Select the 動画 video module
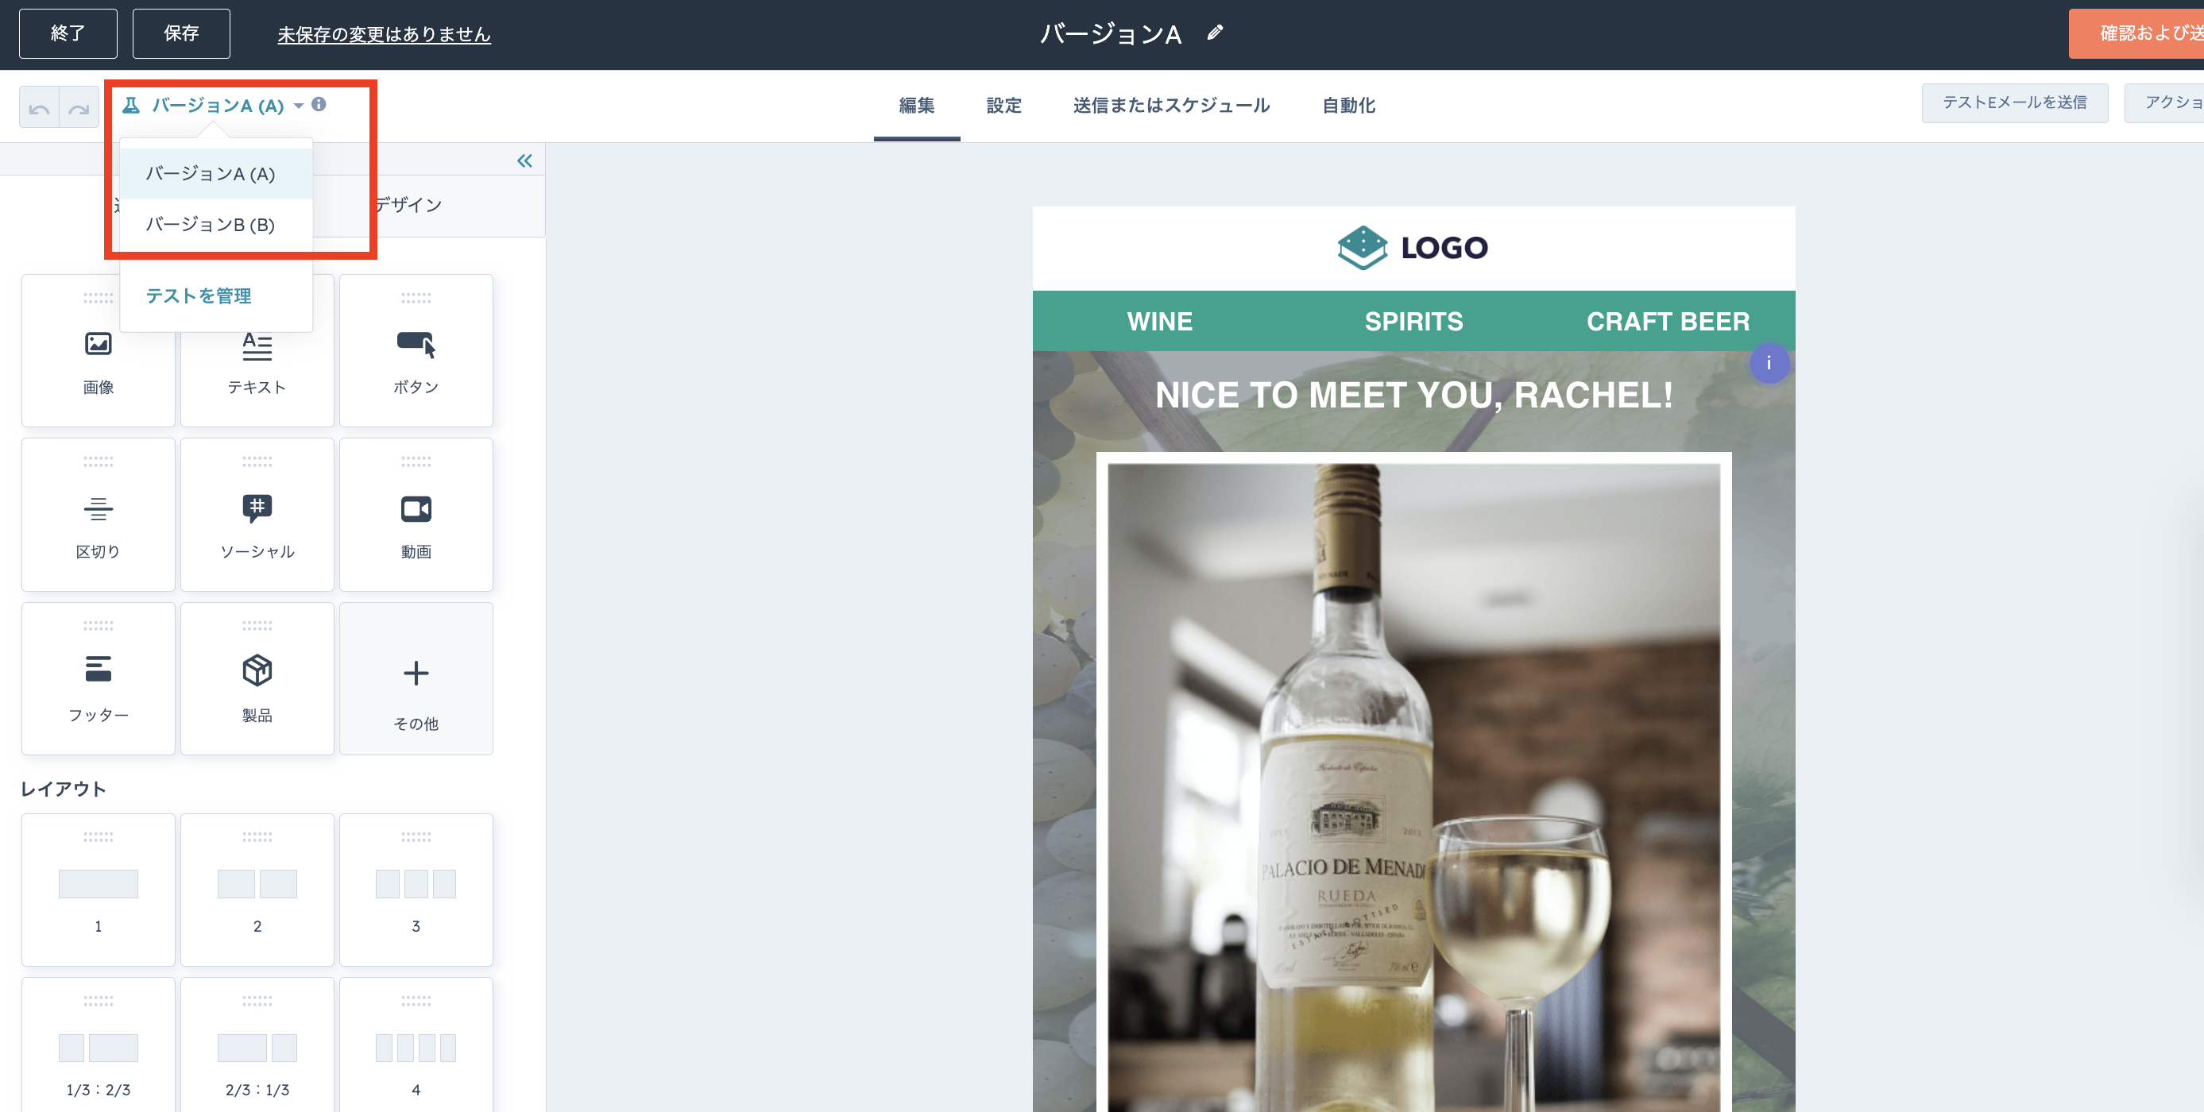Image resolution: width=2204 pixels, height=1112 pixels. [x=416, y=515]
